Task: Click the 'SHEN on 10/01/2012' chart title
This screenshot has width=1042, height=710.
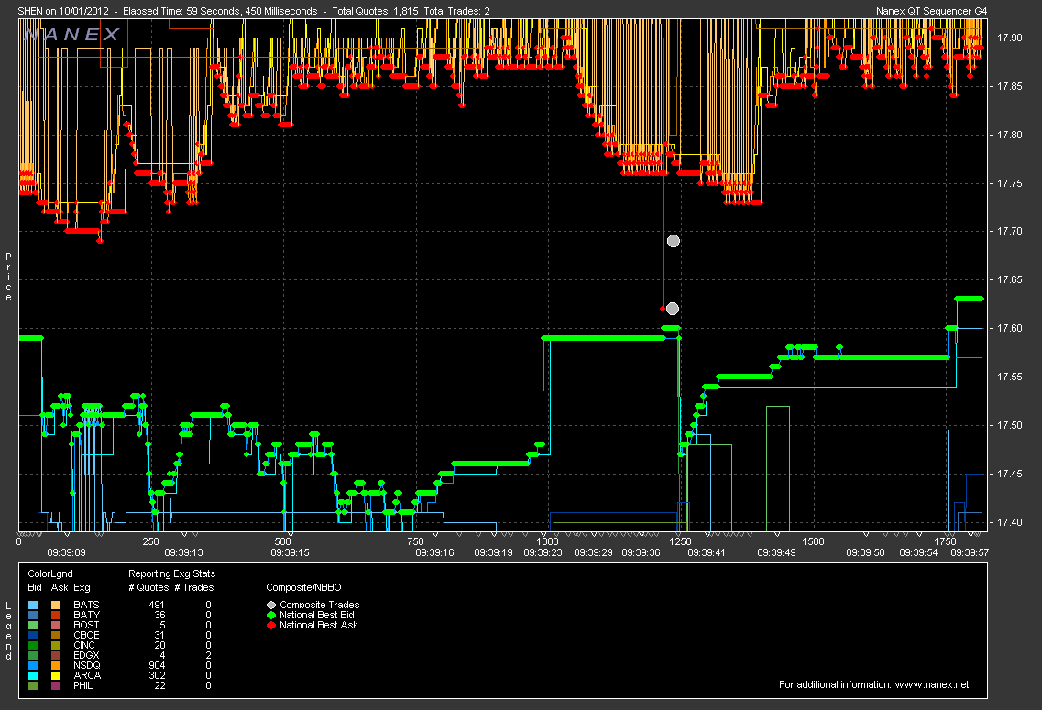Action: (63, 11)
